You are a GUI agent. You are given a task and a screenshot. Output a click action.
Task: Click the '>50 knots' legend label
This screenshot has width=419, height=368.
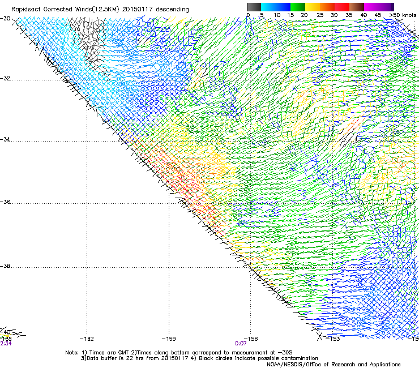click(403, 15)
